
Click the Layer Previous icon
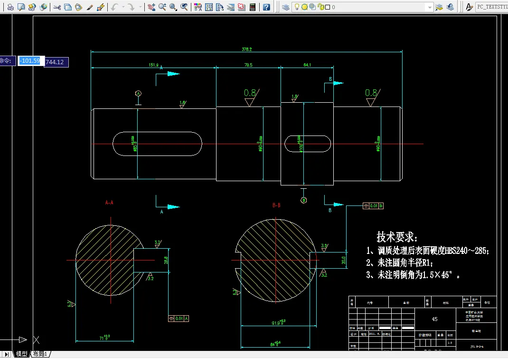pyautogui.click(x=450, y=7)
